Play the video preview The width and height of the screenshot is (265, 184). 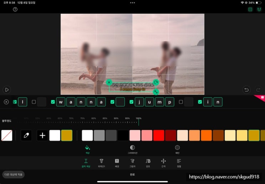[7, 90]
